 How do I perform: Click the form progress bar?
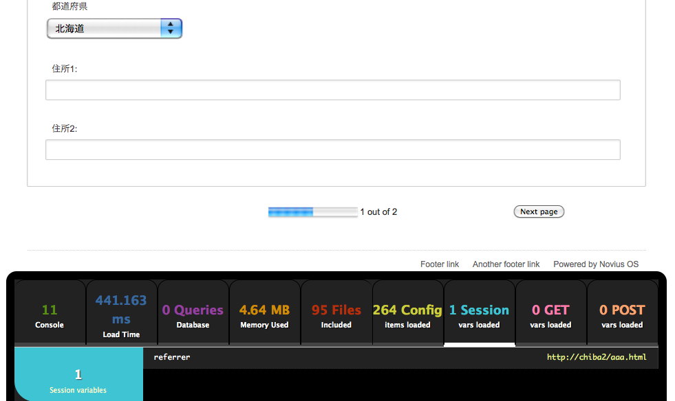point(312,212)
